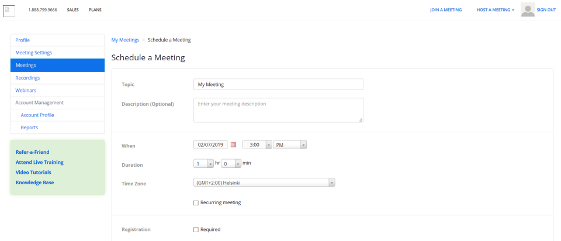The image size is (561, 241).
Task: Open the duration minutes dropdown
Action: tap(231, 164)
